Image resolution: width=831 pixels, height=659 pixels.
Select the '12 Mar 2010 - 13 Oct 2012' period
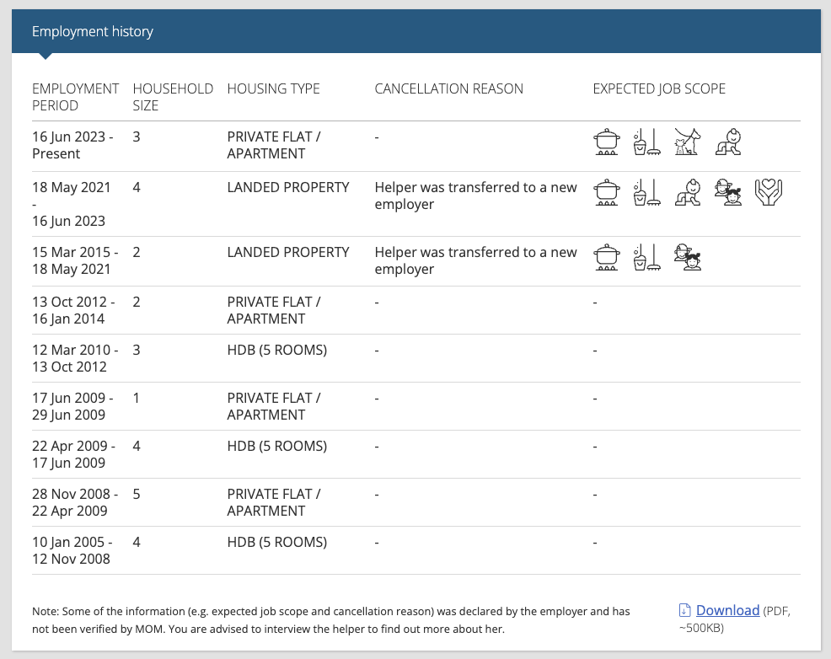[75, 358]
